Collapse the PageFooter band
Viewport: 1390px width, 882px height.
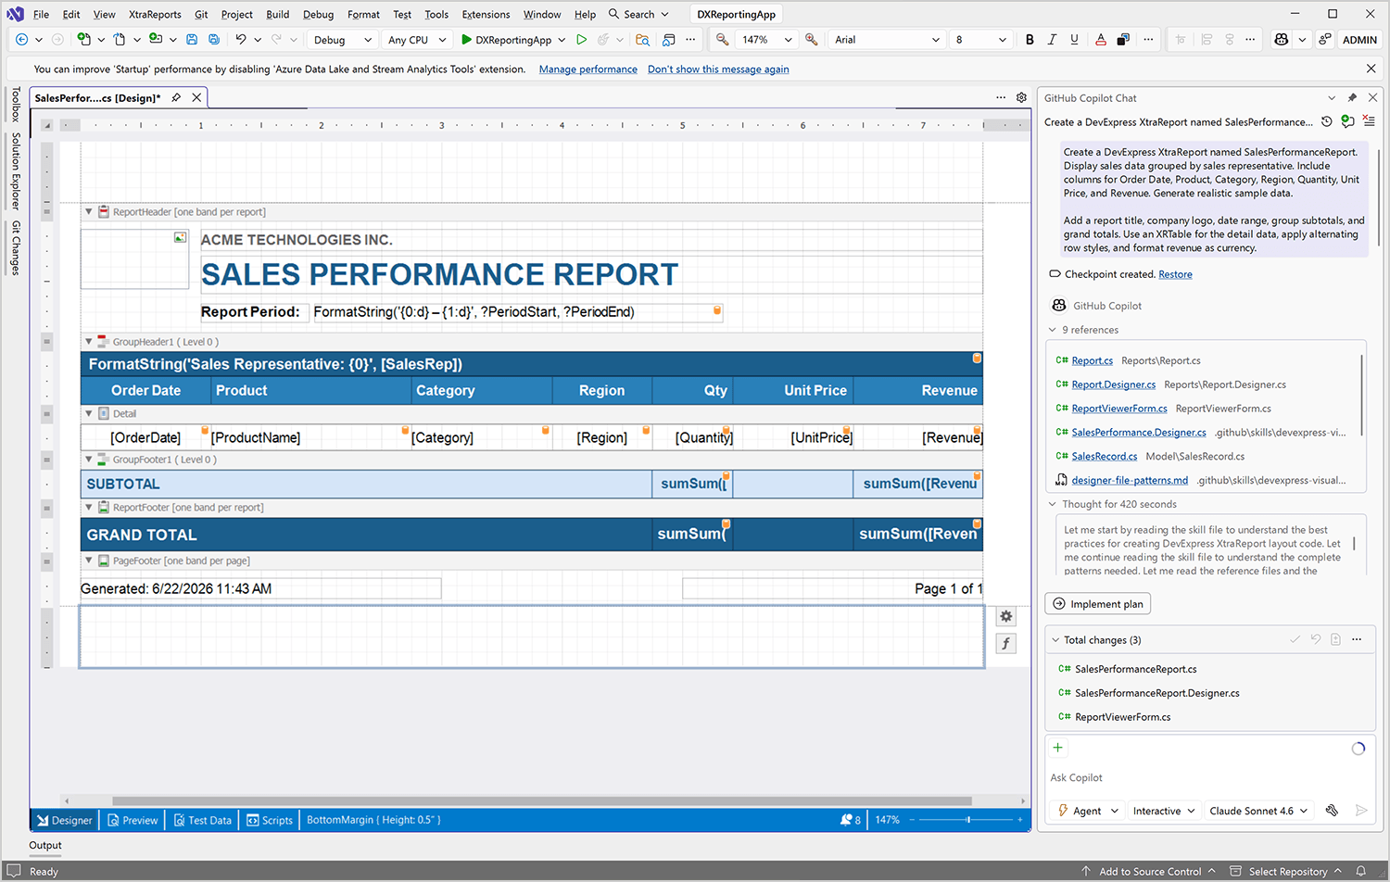[89, 561]
